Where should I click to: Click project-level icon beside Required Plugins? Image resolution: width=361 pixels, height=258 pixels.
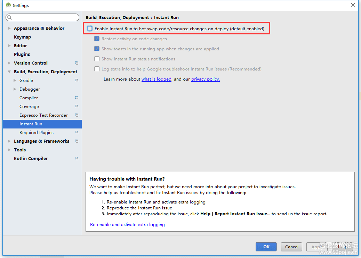(77, 132)
